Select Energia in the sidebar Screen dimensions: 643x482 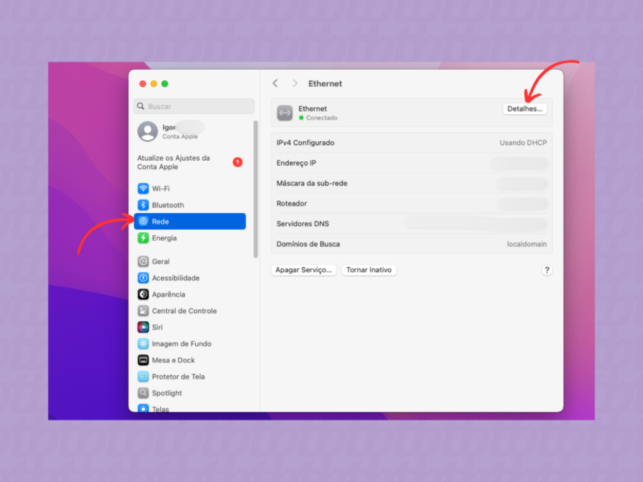(190, 238)
